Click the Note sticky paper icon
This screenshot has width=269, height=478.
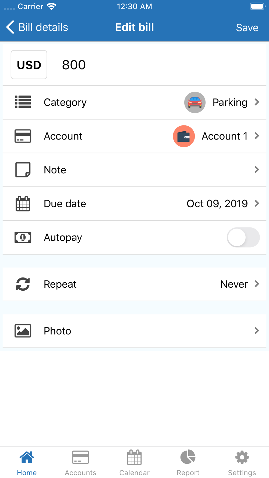click(x=23, y=170)
